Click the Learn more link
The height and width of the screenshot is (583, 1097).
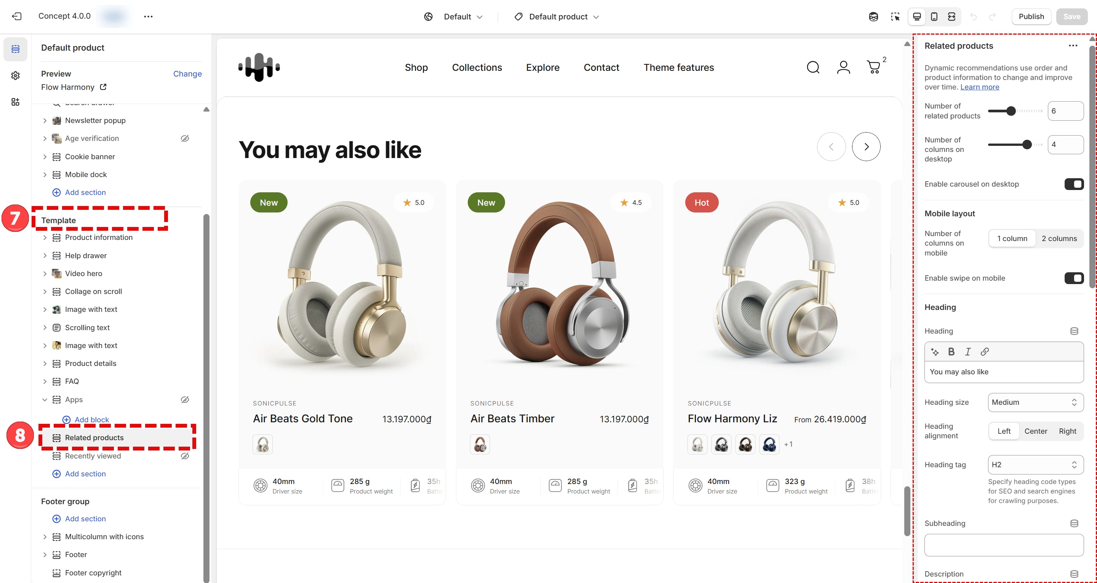979,87
